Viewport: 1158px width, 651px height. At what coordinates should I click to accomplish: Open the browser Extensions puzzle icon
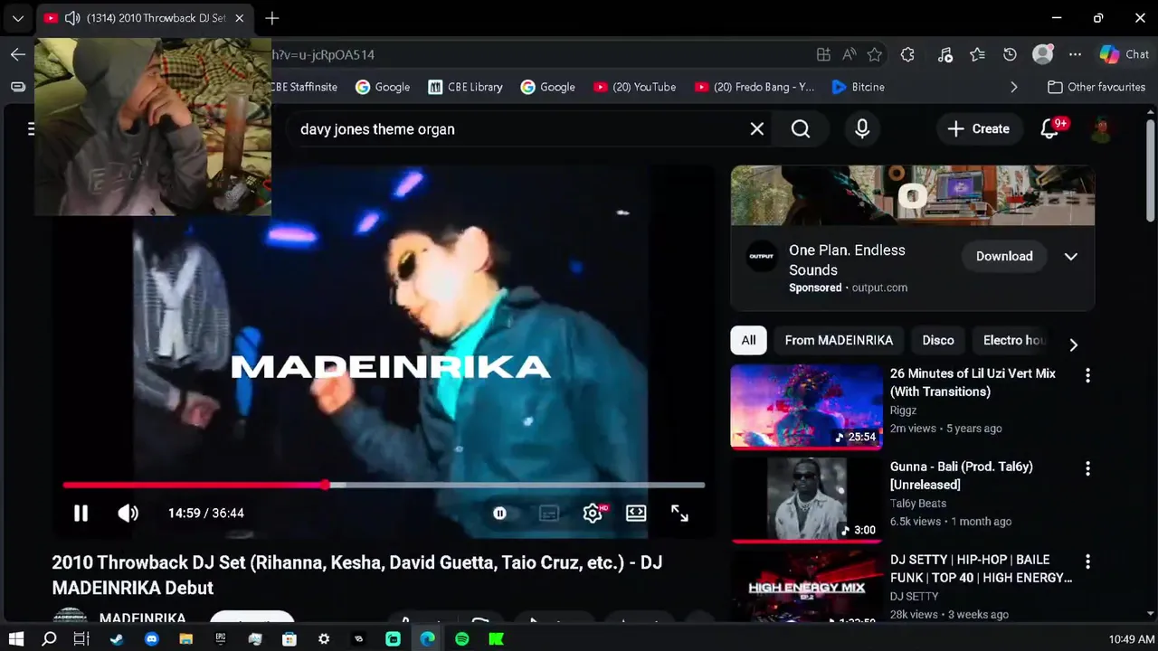(x=907, y=54)
